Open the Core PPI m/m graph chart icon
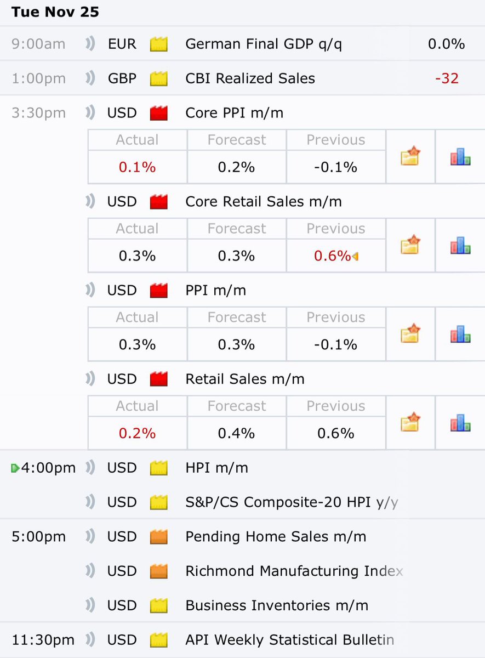Viewport: 485px width, 658px height. click(460, 156)
